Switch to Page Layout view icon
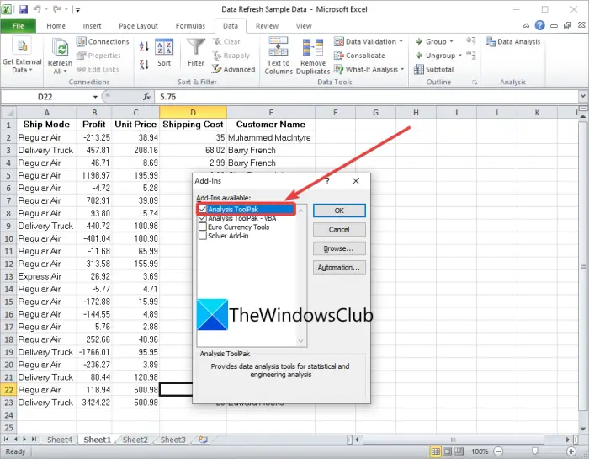 [x=448, y=451]
